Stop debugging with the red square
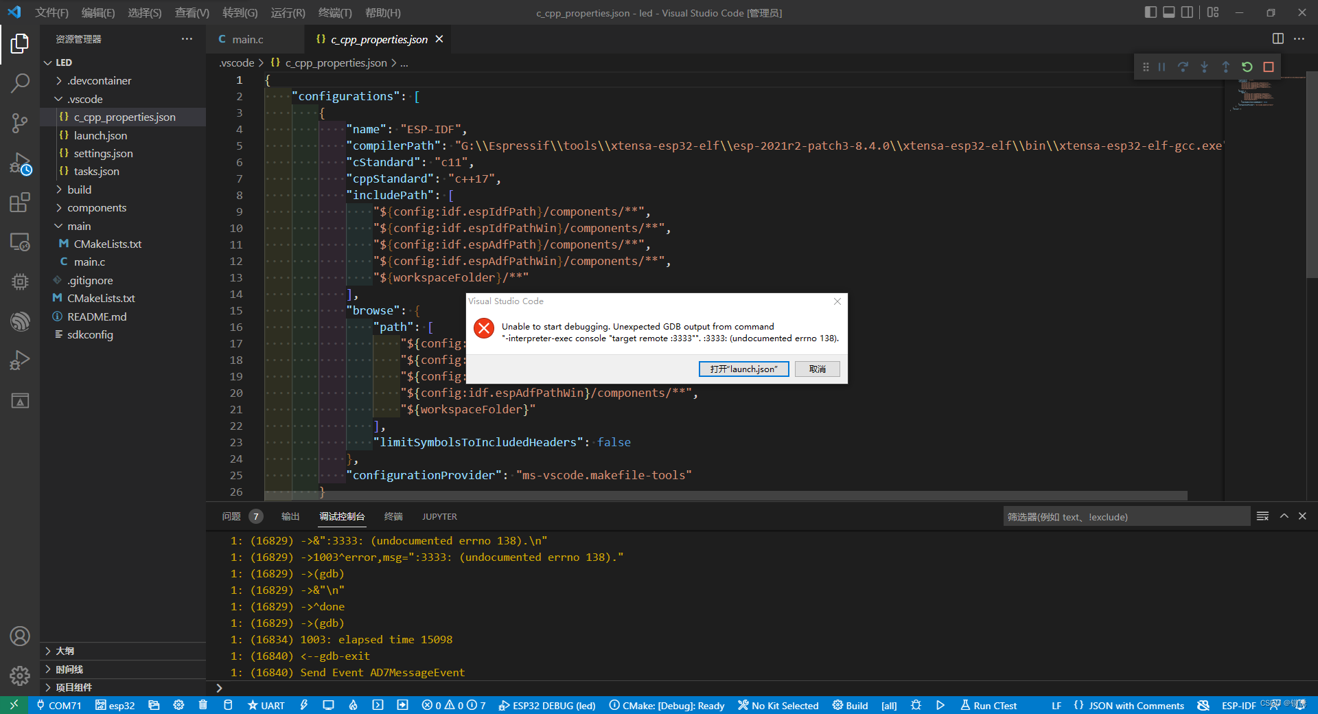 coord(1269,67)
